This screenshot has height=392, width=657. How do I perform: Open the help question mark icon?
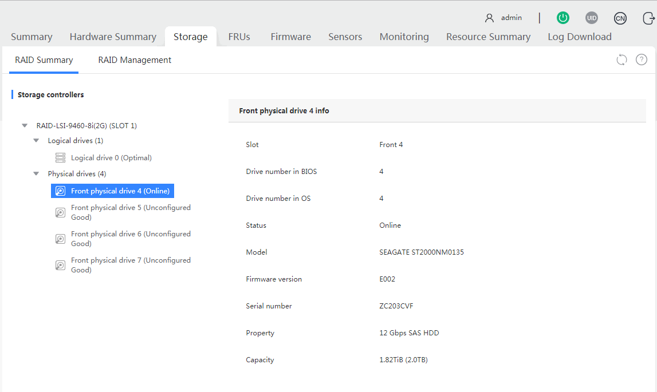tap(642, 60)
